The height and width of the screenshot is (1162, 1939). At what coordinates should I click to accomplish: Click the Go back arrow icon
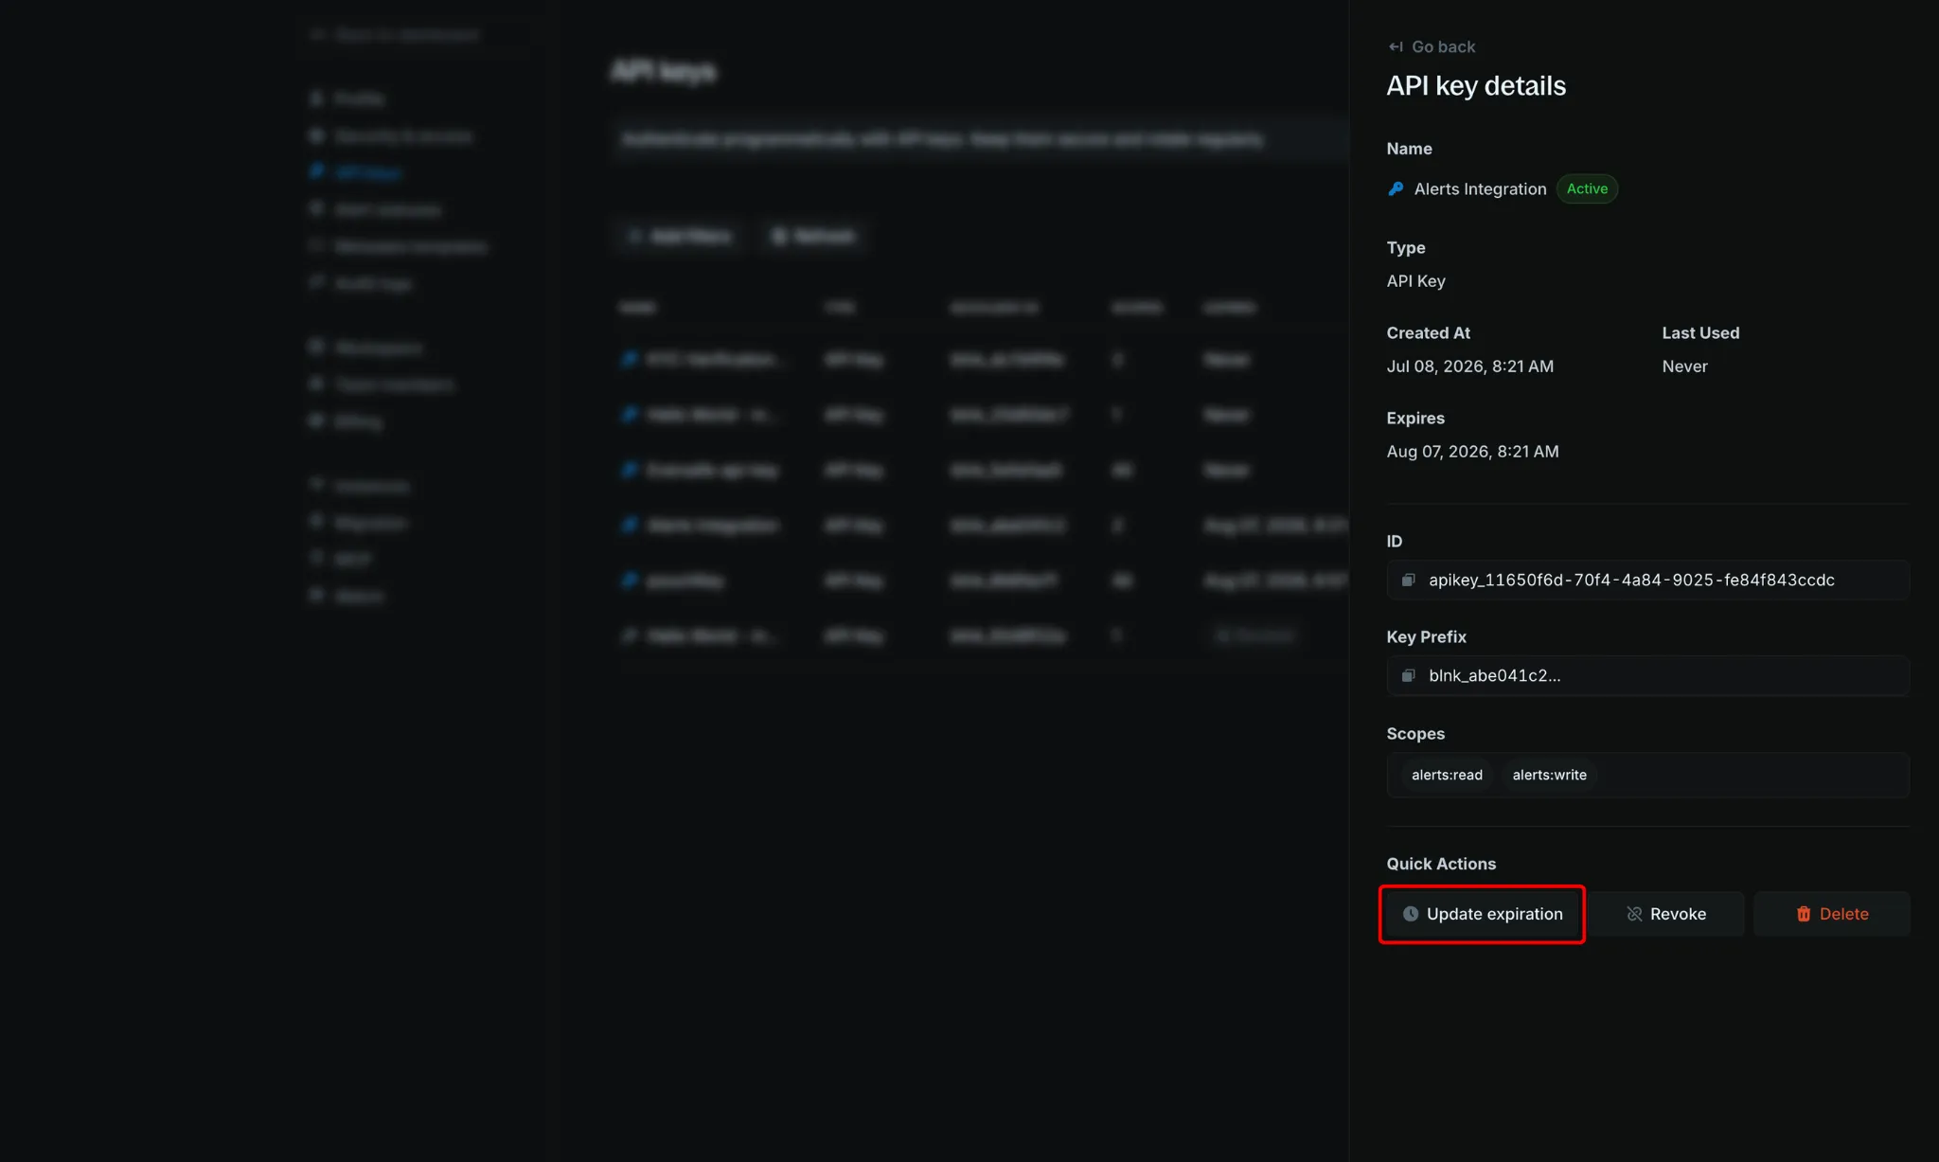pos(1396,46)
